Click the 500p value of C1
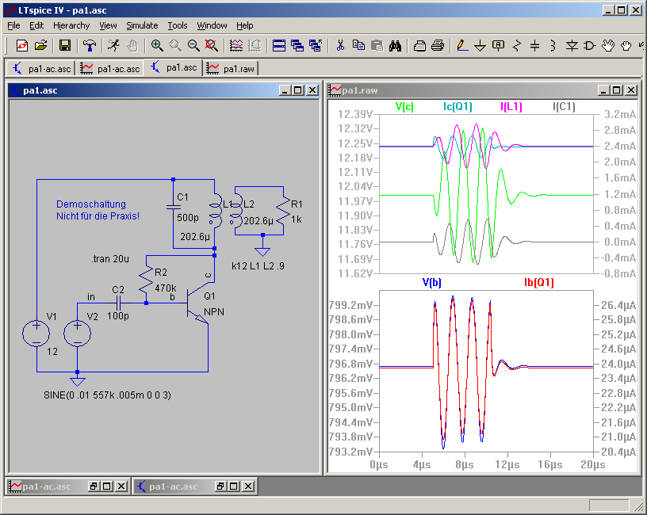 tap(188, 217)
